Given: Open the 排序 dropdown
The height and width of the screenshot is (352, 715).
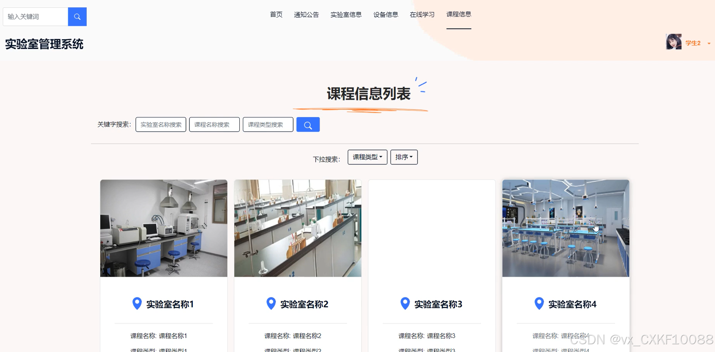Looking at the screenshot, I should point(404,157).
